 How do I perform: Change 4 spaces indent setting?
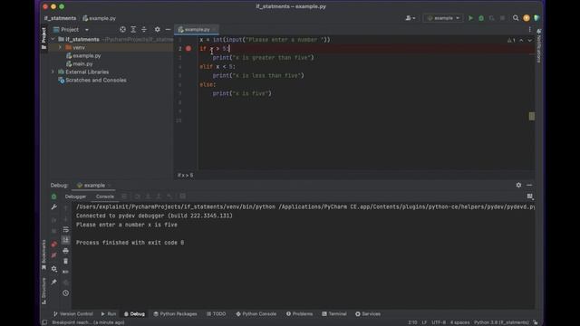pos(459,322)
